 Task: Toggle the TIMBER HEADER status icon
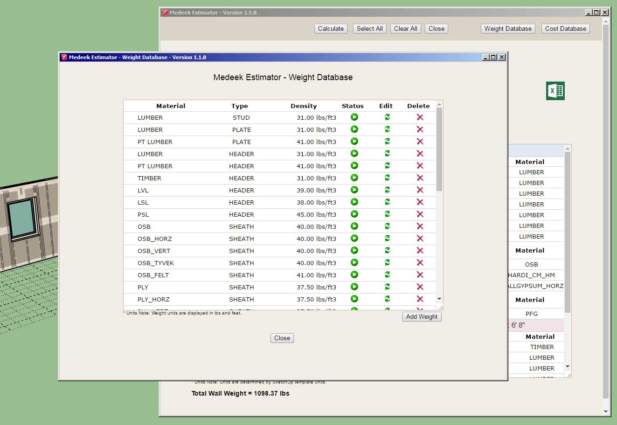coord(354,178)
